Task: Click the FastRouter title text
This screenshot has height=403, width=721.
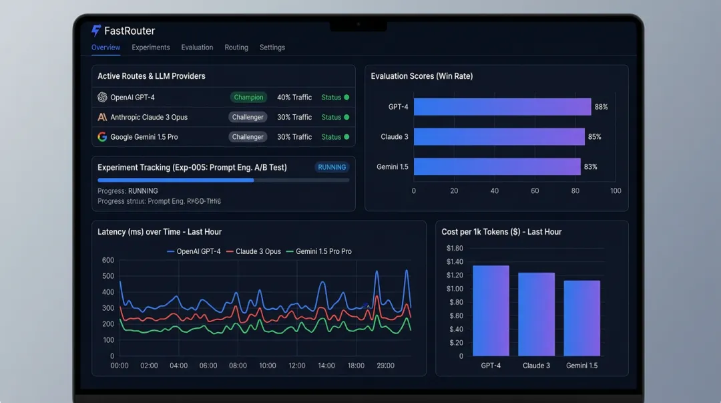Action: click(130, 31)
